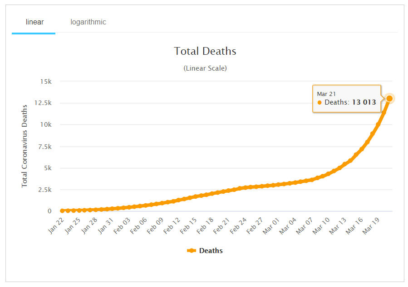408x287 pixels.
Task: Toggle the Deaths series legend label
Action: (211, 250)
